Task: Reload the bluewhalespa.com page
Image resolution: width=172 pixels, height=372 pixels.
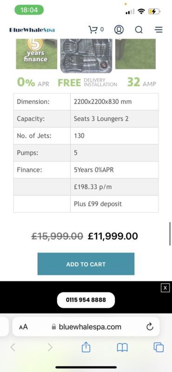Action: 150,327
